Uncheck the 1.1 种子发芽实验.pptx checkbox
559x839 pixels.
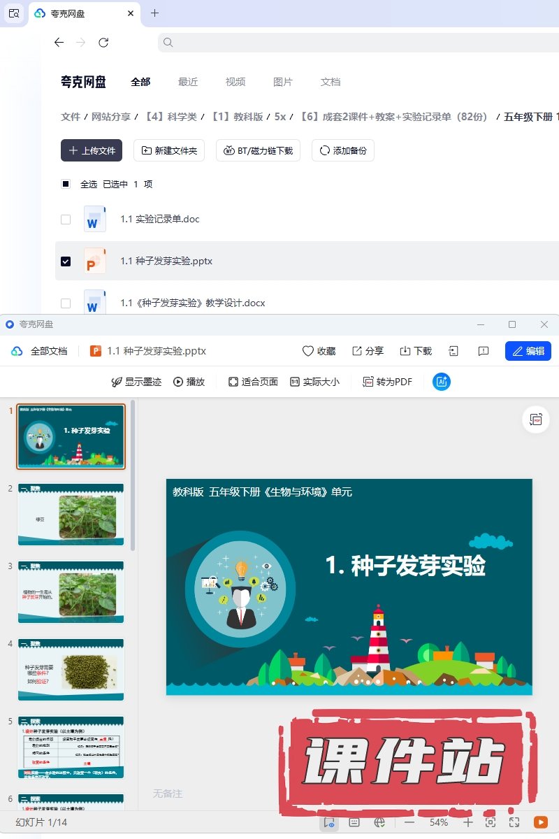pos(66,261)
